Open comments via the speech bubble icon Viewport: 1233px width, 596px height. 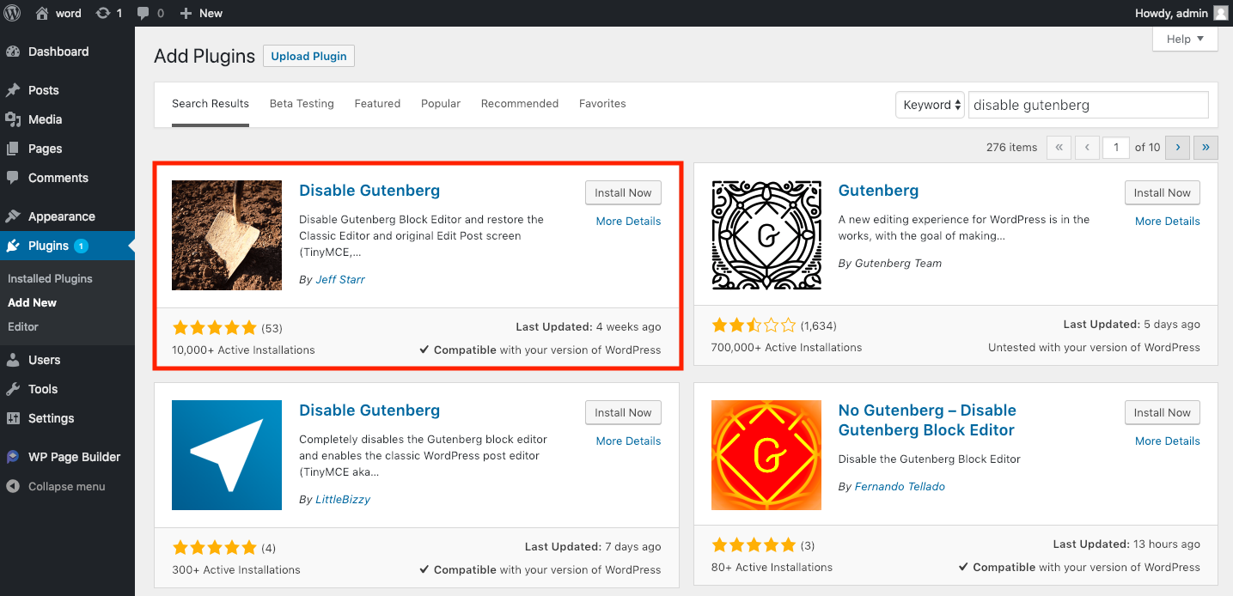[144, 13]
